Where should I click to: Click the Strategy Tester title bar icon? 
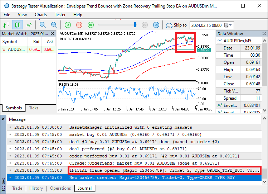pos(6,6)
